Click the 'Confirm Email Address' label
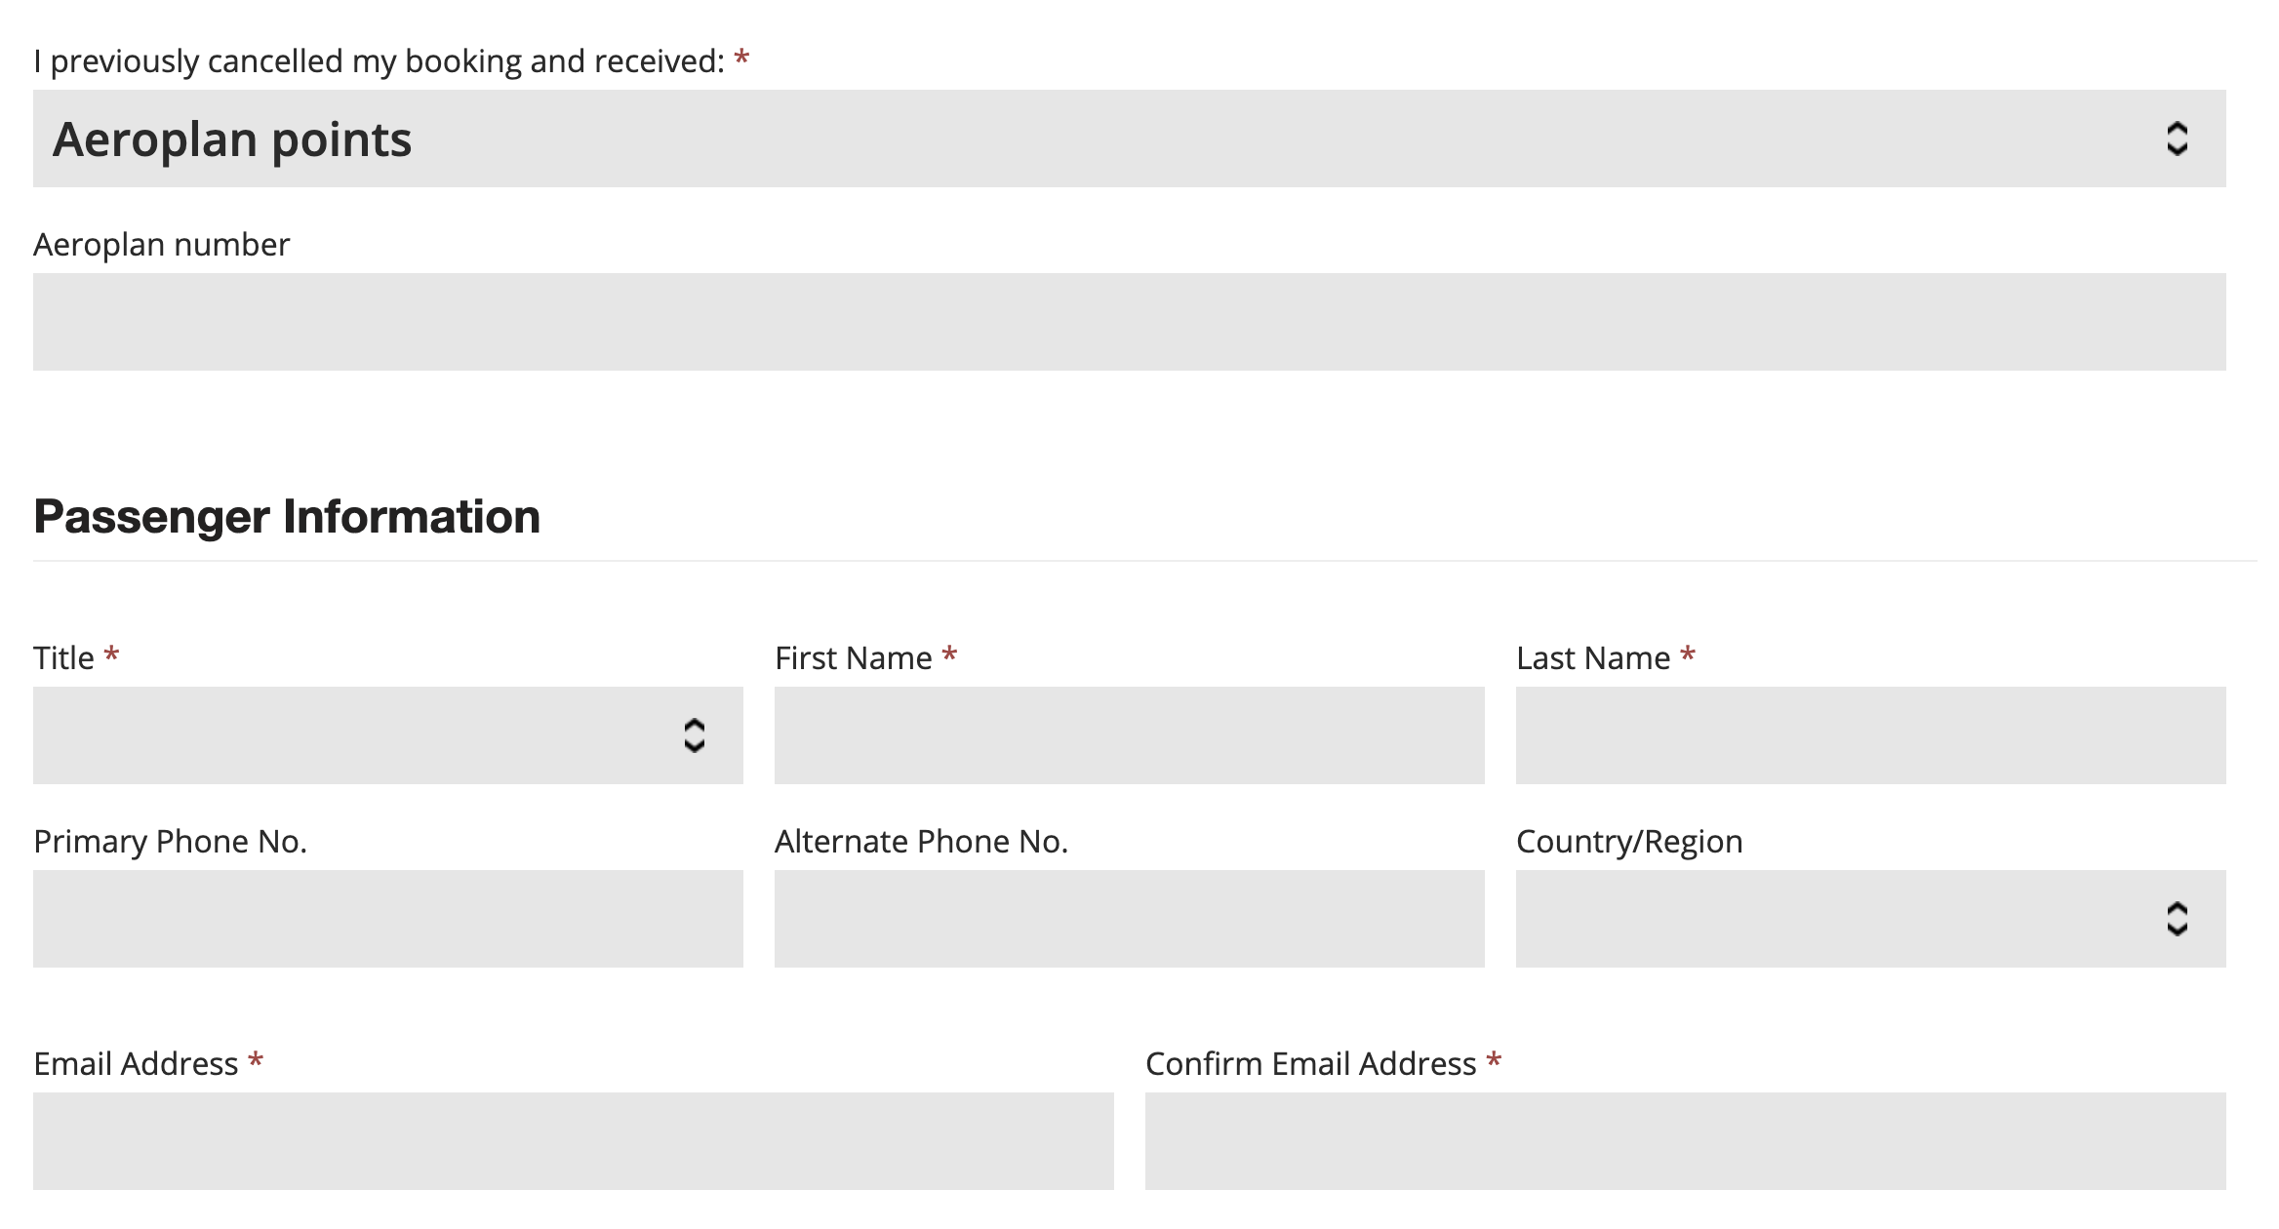Viewport: 2279px width, 1229px height. click(x=1310, y=1064)
